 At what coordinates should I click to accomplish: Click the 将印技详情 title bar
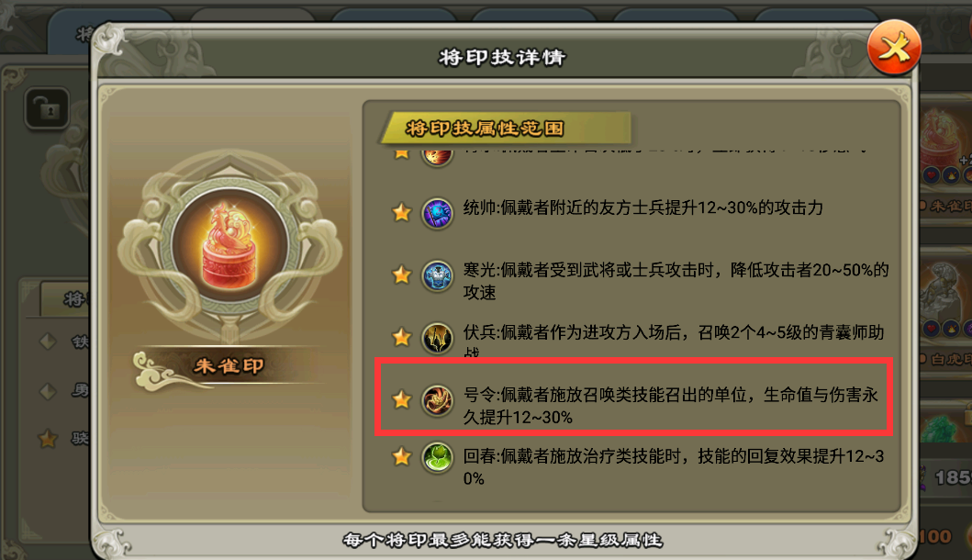pyautogui.click(x=502, y=58)
